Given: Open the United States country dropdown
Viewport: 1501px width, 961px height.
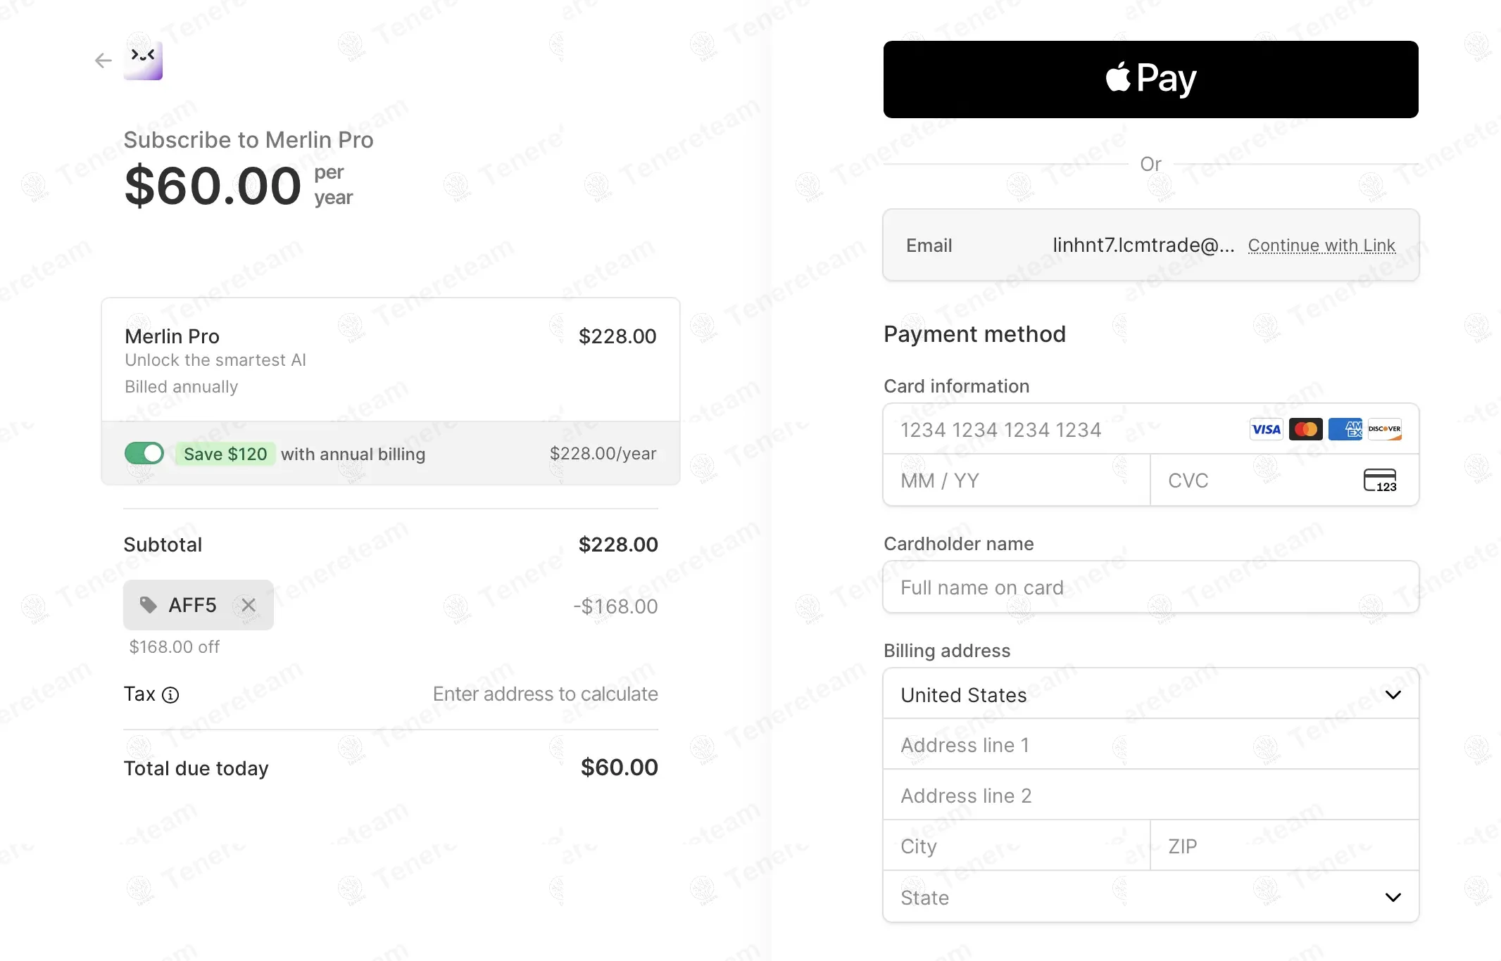Looking at the screenshot, I should click(x=1150, y=694).
